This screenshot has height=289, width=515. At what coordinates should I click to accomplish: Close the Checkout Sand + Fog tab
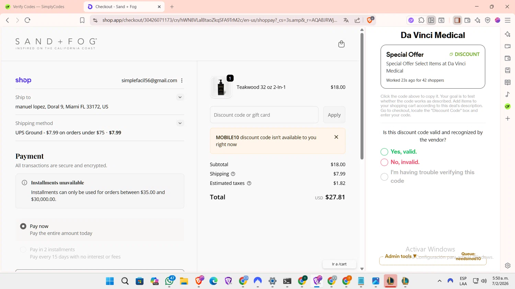(x=159, y=7)
